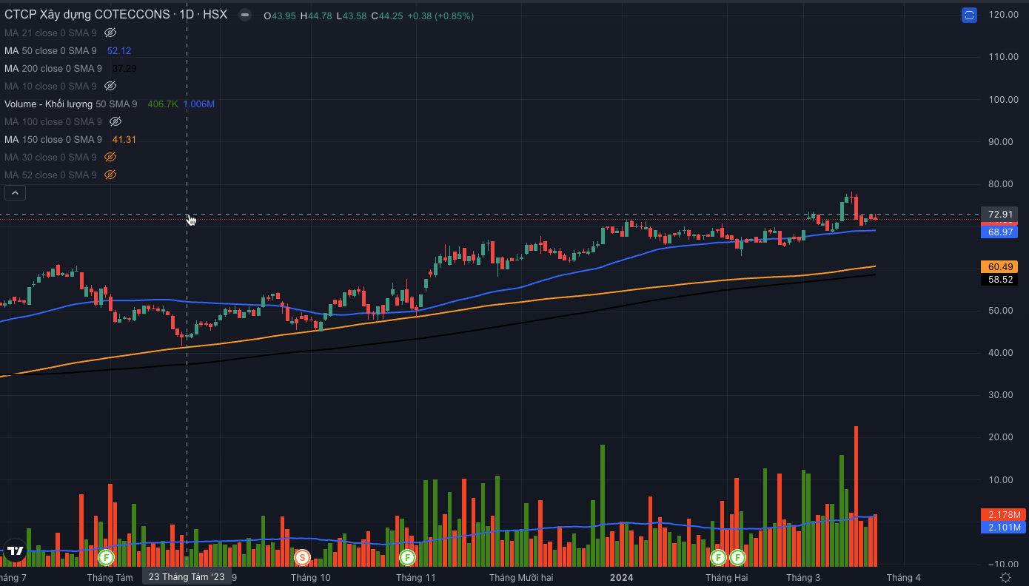Click the +0.38 (+0.85%) change value
1029x586 pixels.
point(440,16)
